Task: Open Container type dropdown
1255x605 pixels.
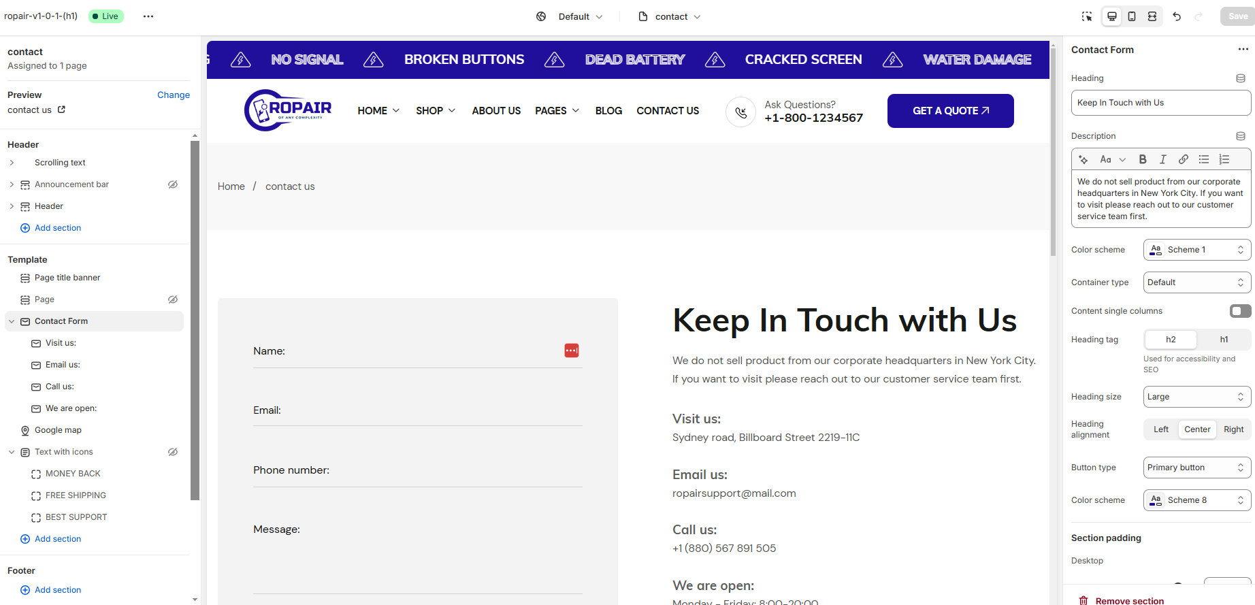Action: click(x=1197, y=282)
